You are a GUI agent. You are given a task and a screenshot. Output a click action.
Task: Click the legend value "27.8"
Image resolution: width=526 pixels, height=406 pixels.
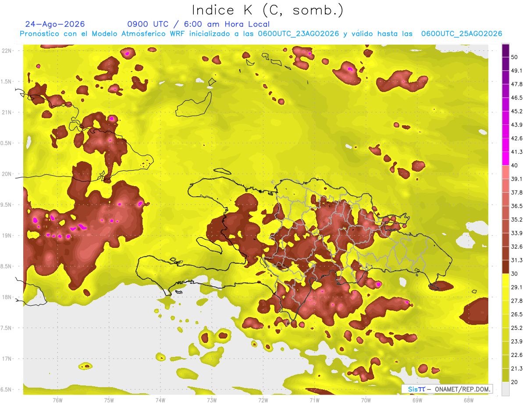(517, 301)
